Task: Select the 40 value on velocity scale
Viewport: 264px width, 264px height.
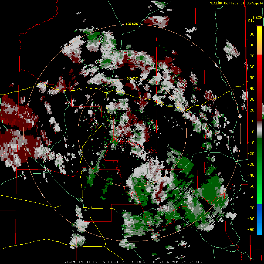Action: point(252,89)
